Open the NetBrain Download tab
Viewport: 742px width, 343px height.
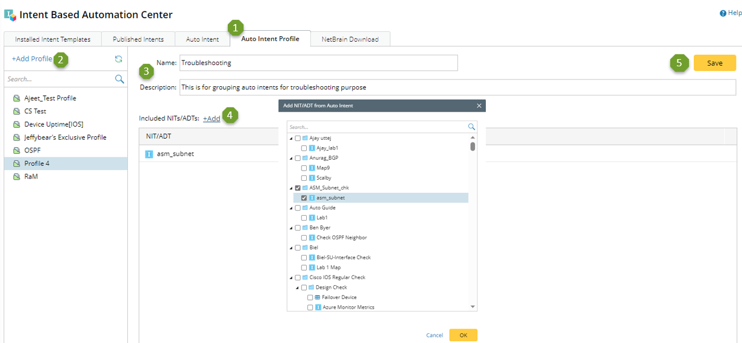(350, 39)
